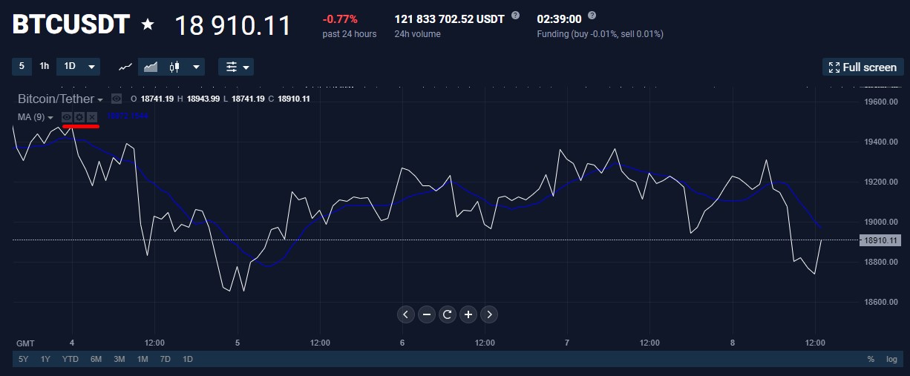
Task: Select the 1h timeframe
Action: pos(45,66)
